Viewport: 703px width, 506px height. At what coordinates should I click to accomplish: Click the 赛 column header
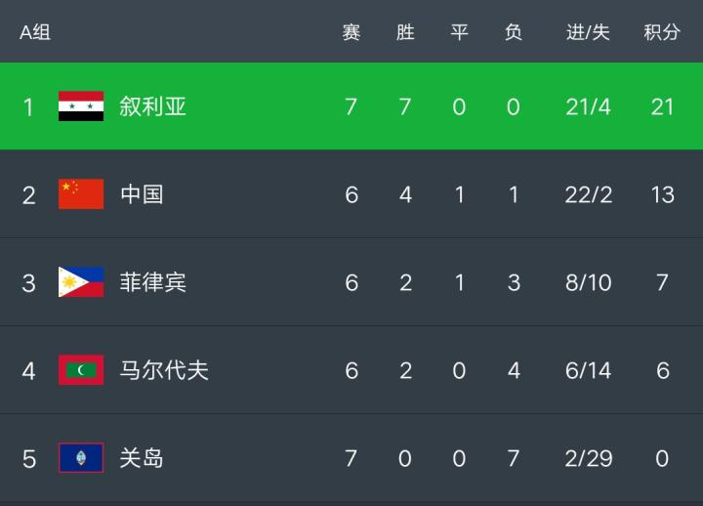[351, 32]
